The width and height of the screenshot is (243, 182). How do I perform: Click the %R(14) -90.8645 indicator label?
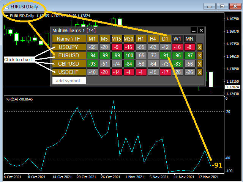[x=19, y=99]
